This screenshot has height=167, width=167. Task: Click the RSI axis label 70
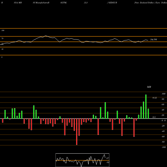point(2,38)
